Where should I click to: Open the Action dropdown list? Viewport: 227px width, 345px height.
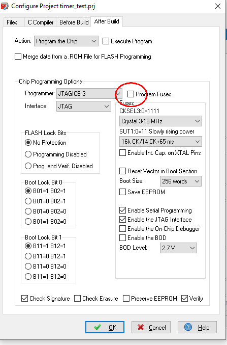(x=66, y=41)
